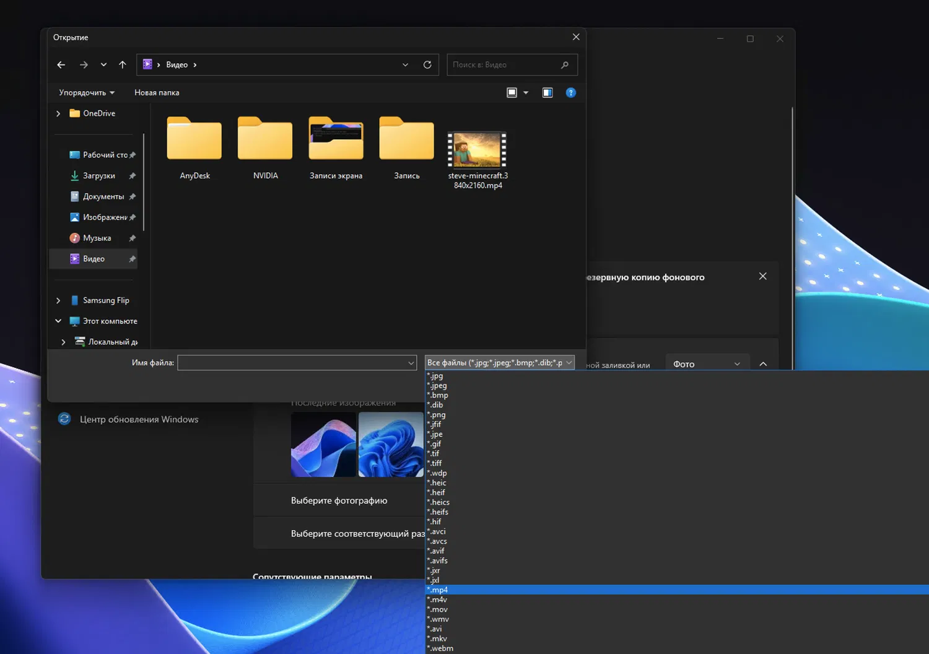Click the Новая папка button
The width and height of the screenshot is (929, 654).
click(x=157, y=93)
